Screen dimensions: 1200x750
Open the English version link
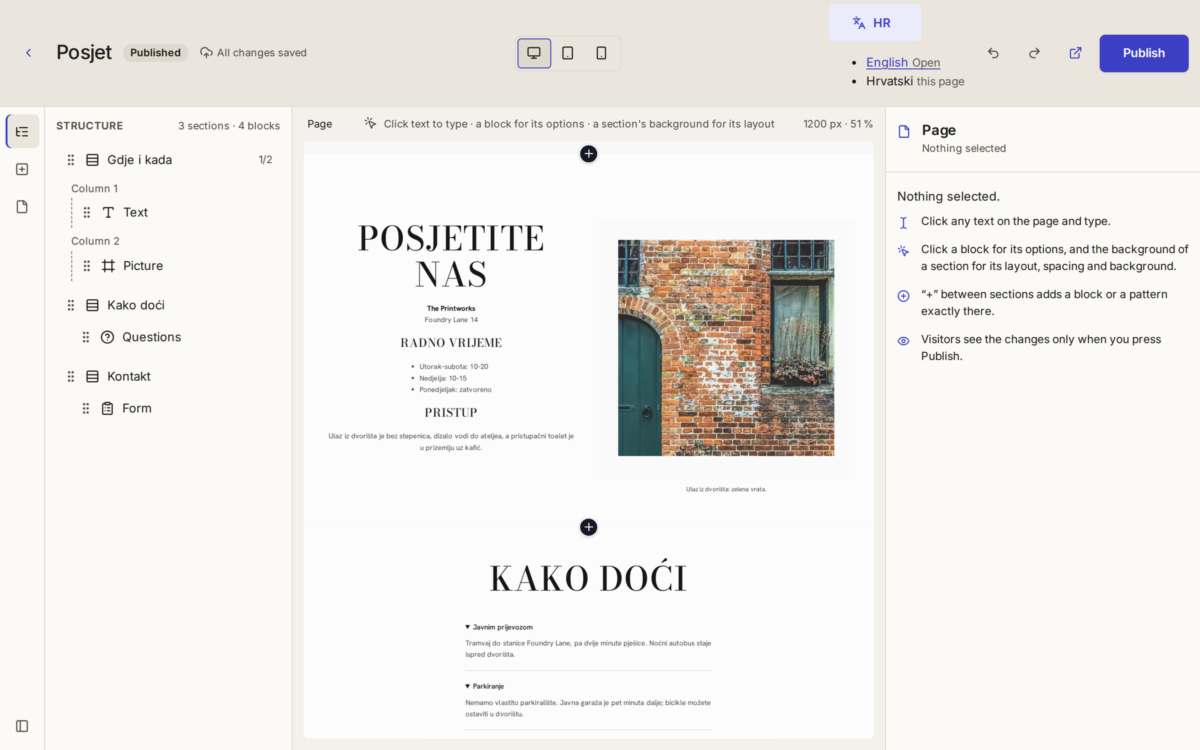tap(902, 62)
